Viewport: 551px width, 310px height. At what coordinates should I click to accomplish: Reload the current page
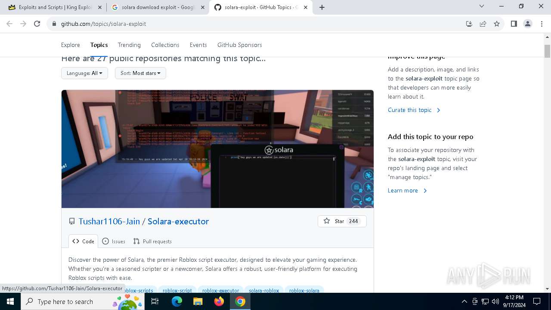tap(37, 24)
